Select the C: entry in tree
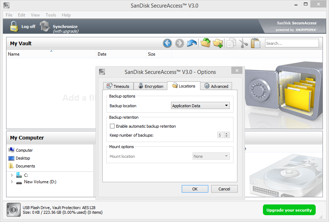 click(x=26, y=175)
